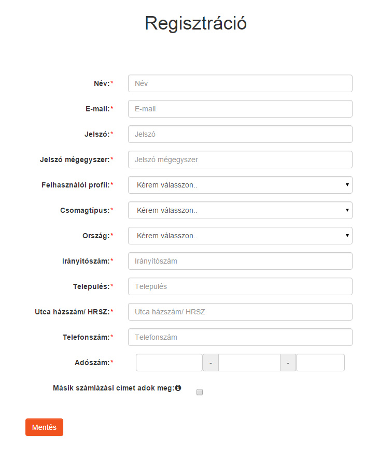
Task: Click the Utca házszám/ HRSZ field
Action: coord(240,312)
